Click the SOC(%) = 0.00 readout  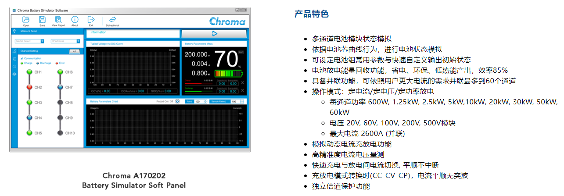point(162,91)
